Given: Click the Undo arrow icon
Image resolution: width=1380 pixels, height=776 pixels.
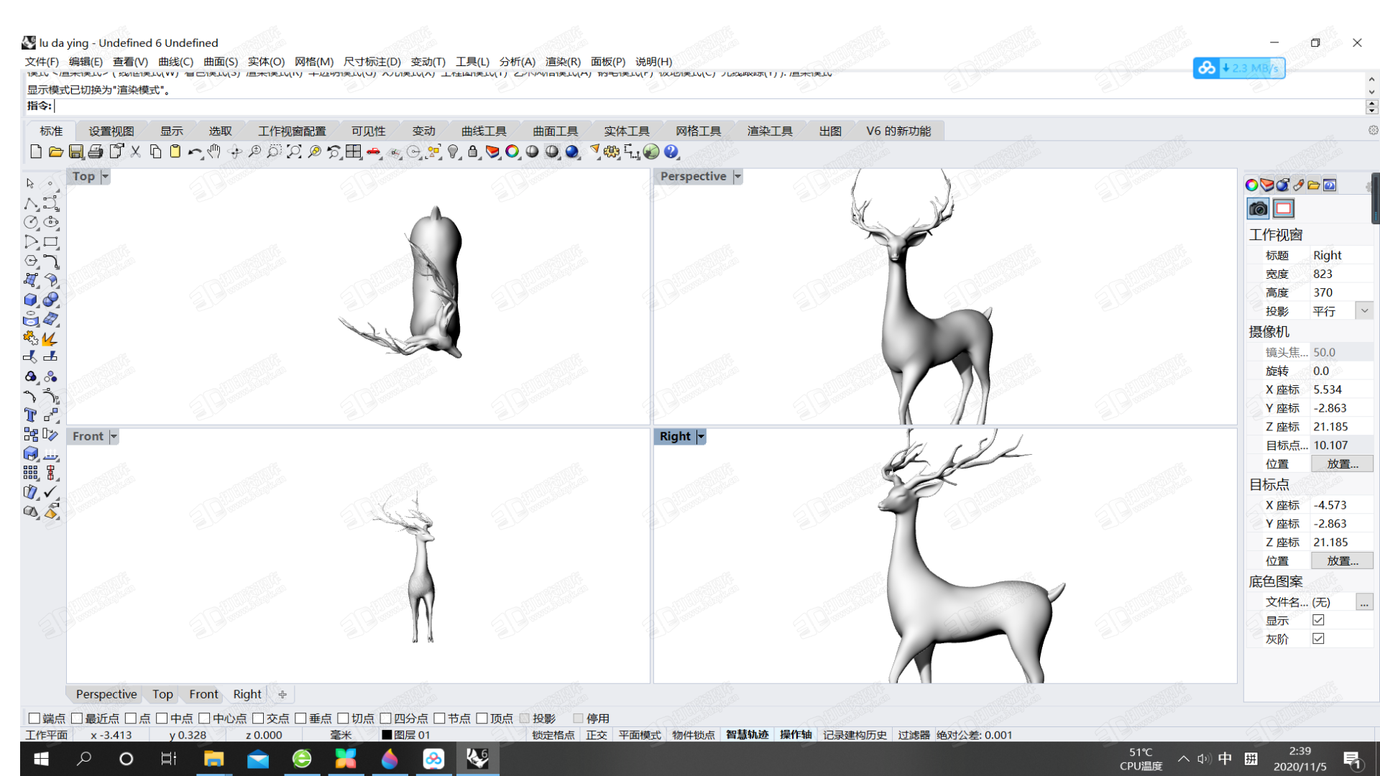Looking at the screenshot, I should [194, 152].
